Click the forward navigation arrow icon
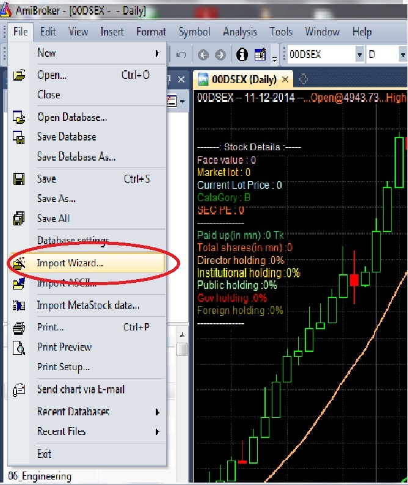408x485 pixels. click(x=220, y=55)
